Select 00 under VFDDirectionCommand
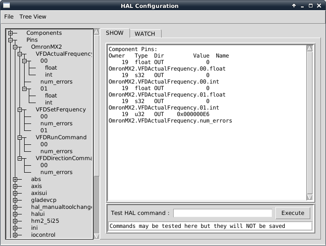This screenshot has height=246, width=326. tap(44, 165)
